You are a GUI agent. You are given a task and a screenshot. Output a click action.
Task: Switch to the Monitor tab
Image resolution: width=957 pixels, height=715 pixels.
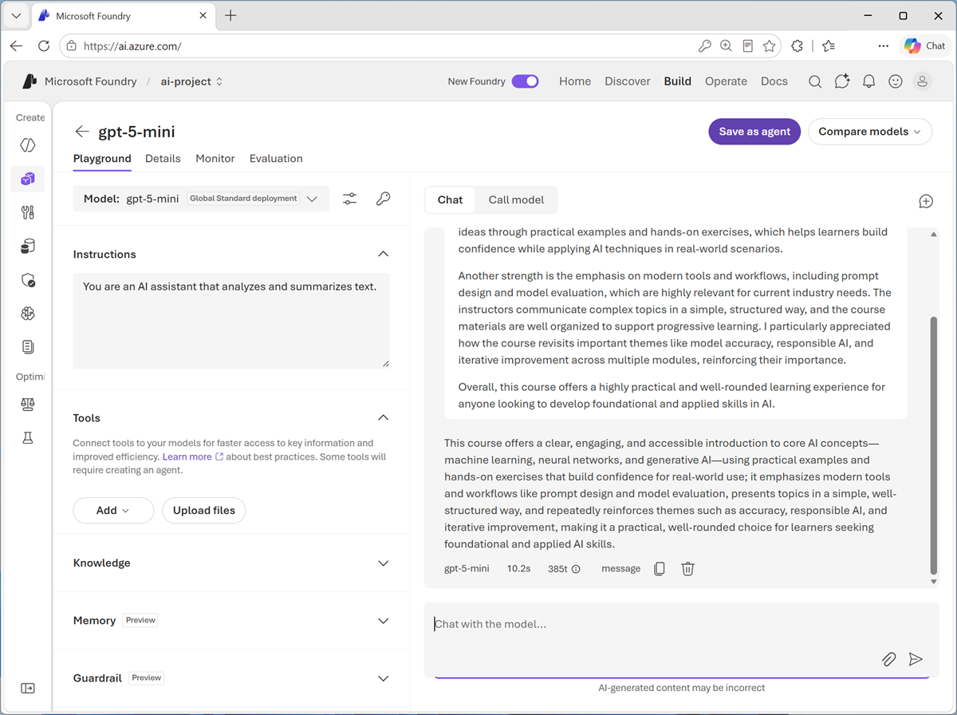pyautogui.click(x=215, y=159)
